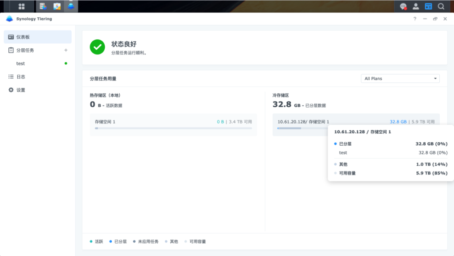Click the Synology Tiering taskbar icon
Screen dimensions: 454x256
[70, 6]
